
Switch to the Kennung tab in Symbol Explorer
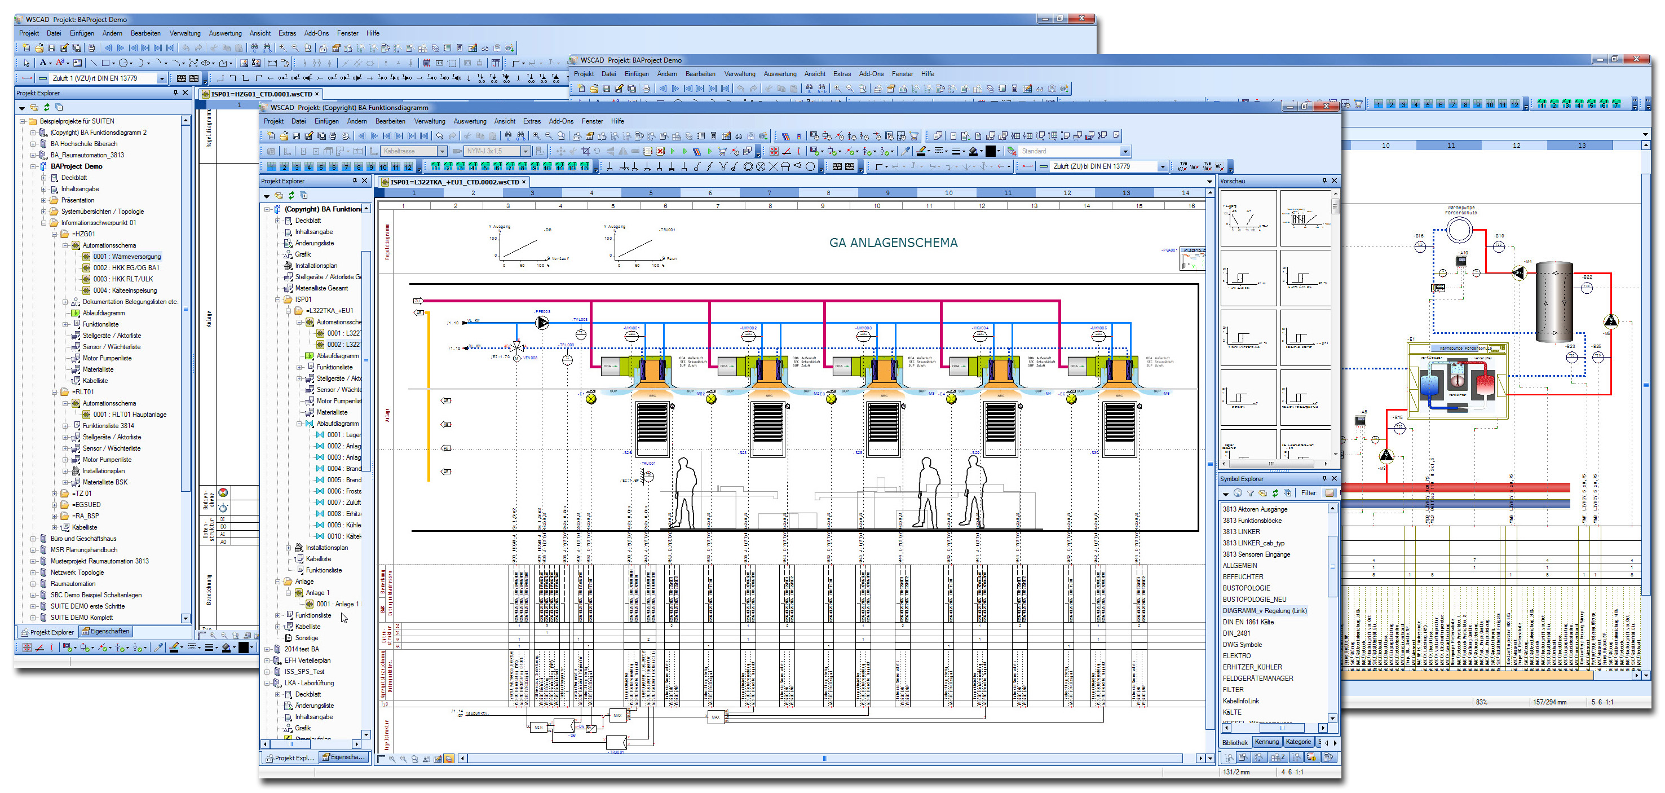(x=1267, y=741)
